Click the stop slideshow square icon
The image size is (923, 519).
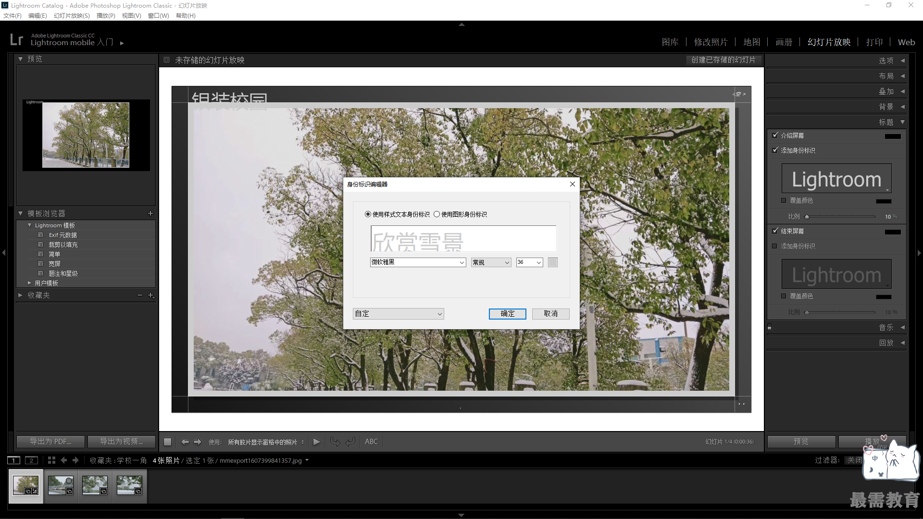point(167,442)
